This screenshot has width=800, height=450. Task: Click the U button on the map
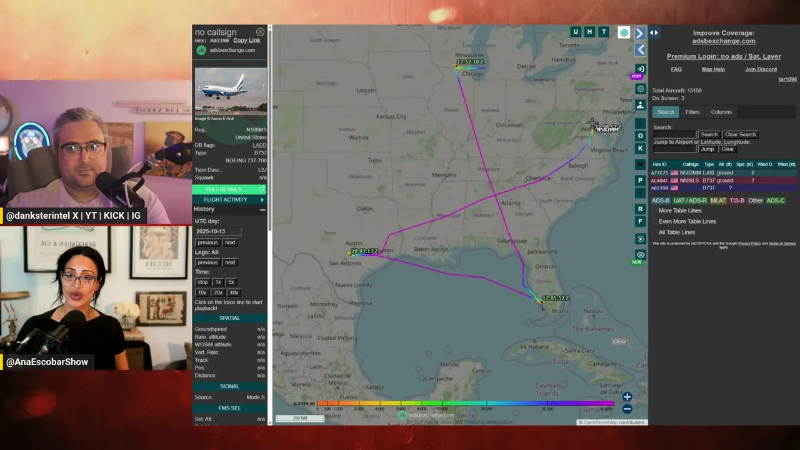pyautogui.click(x=576, y=32)
